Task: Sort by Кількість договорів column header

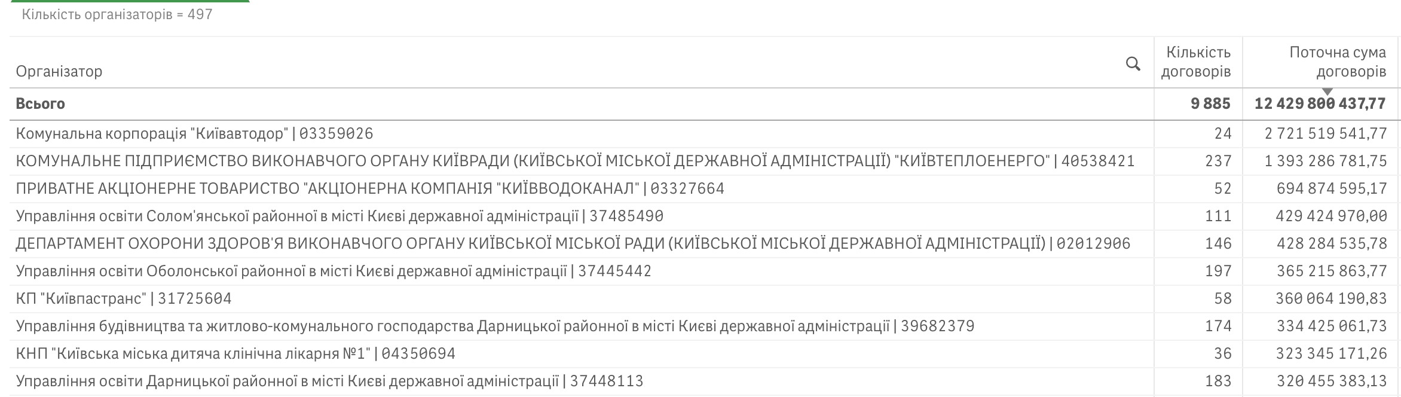Action: click(x=1198, y=62)
